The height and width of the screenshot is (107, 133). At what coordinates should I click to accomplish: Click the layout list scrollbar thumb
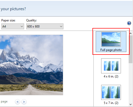[130, 49]
